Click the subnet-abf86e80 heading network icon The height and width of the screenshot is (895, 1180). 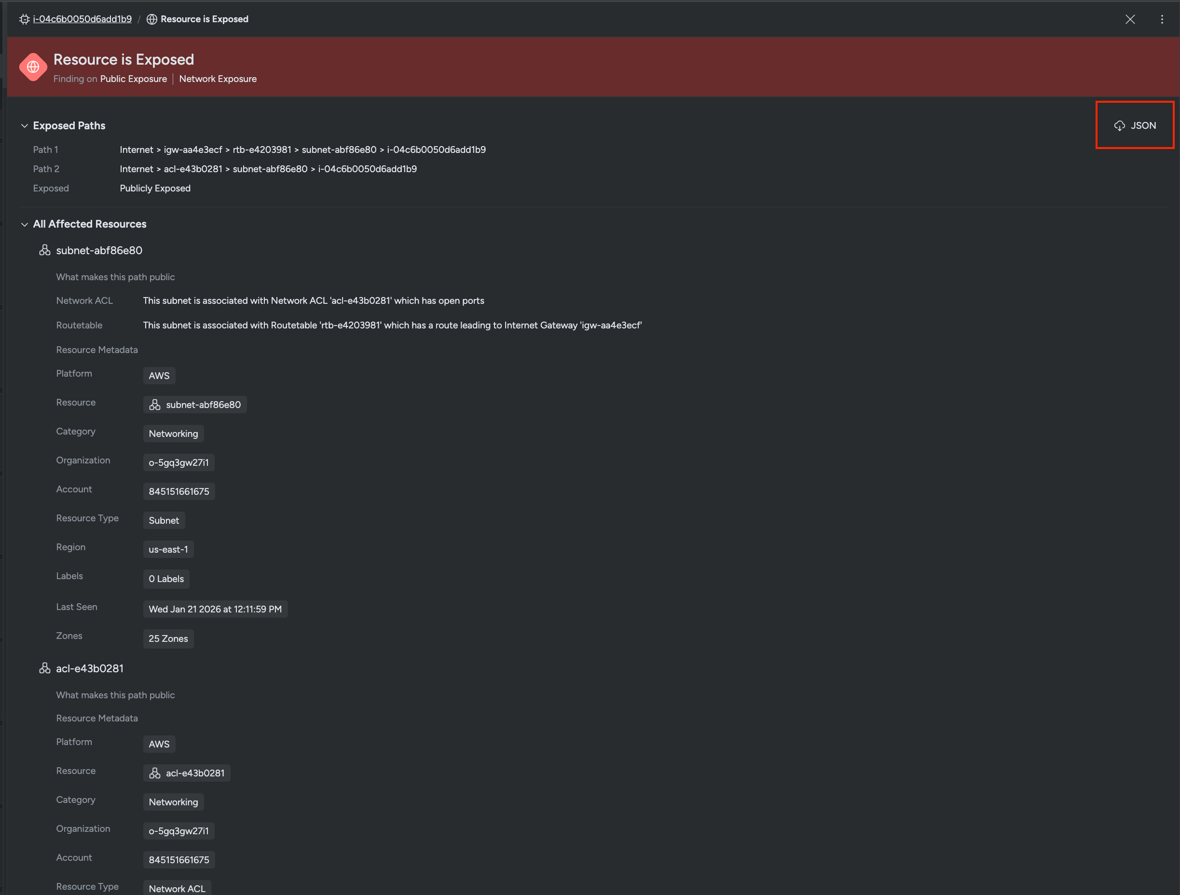coord(45,250)
